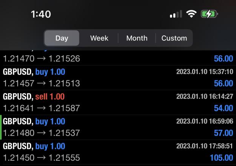The width and height of the screenshot is (236, 166).
Task: Select the GBPUSD buy trade at 16:59:06
Action: tap(118, 127)
